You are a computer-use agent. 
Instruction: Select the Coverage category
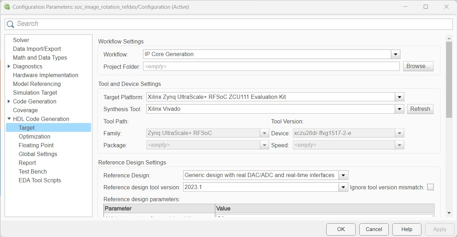pyautogui.click(x=25, y=110)
